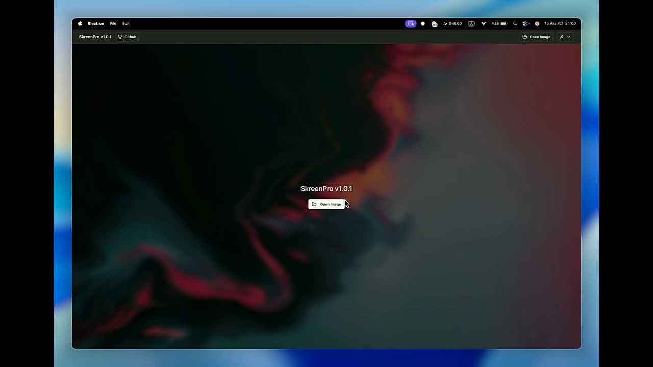Open the Electron application menu
The width and height of the screenshot is (653, 367).
pos(96,23)
